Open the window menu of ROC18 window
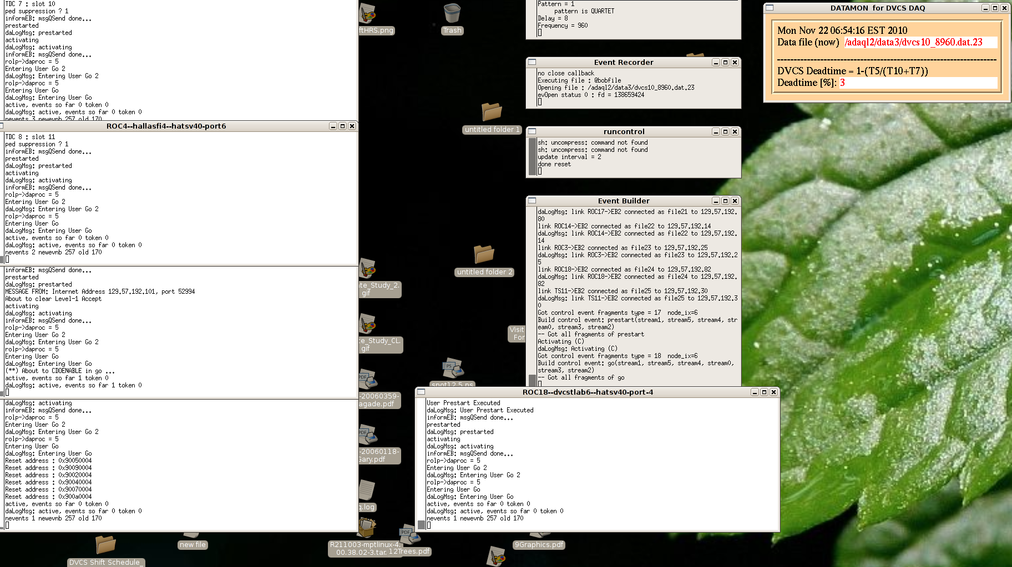Image resolution: width=1012 pixels, height=567 pixels. [x=421, y=392]
